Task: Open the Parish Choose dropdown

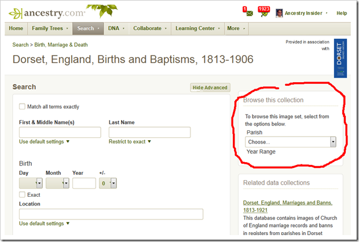Action: pyautogui.click(x=291, y=141)
